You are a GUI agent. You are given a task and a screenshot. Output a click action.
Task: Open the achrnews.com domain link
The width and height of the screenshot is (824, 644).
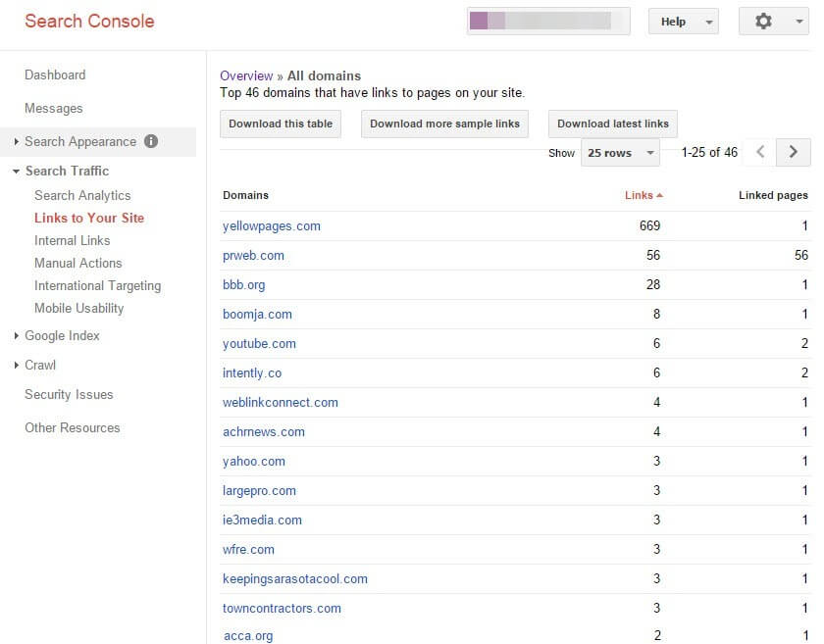263,432
